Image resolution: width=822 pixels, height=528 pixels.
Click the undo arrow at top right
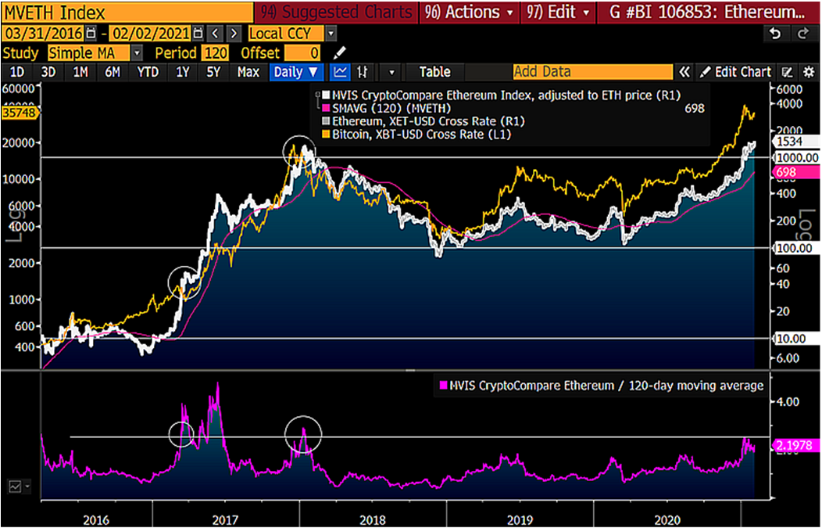(774, 32)
